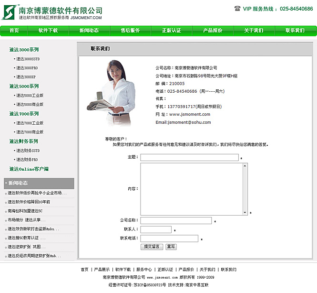Click the textarea scrollbar down arrow
The height and width of the screenshot is (293, 317).
pos(245,213)
